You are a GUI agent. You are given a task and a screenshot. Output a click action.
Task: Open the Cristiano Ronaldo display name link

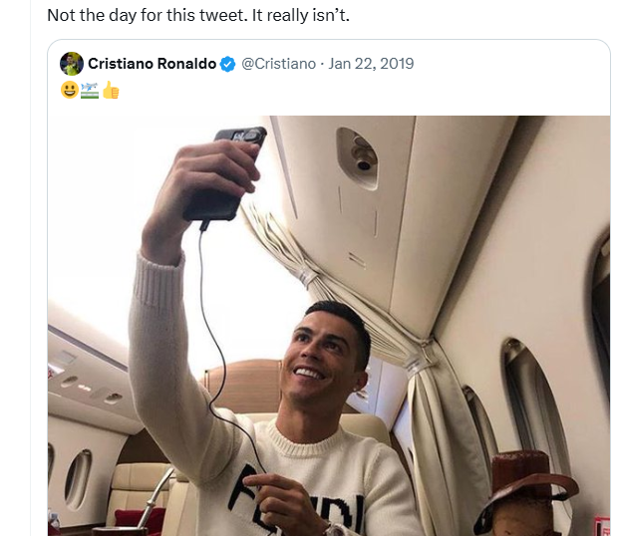[x=152, y=64]
